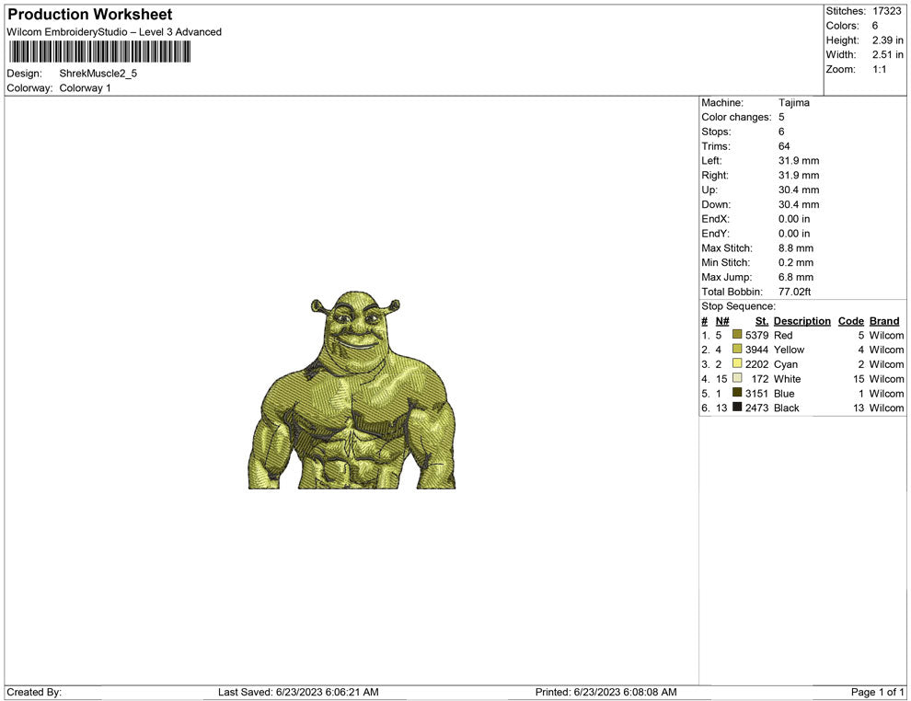Screen dimensions: 911x701
Task: Click the stitches count "17323"
Action: [886, 11]
